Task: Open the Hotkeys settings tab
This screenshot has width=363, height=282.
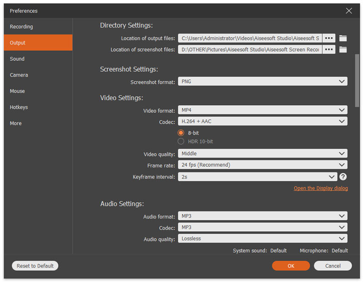Action: coord(19,107)
